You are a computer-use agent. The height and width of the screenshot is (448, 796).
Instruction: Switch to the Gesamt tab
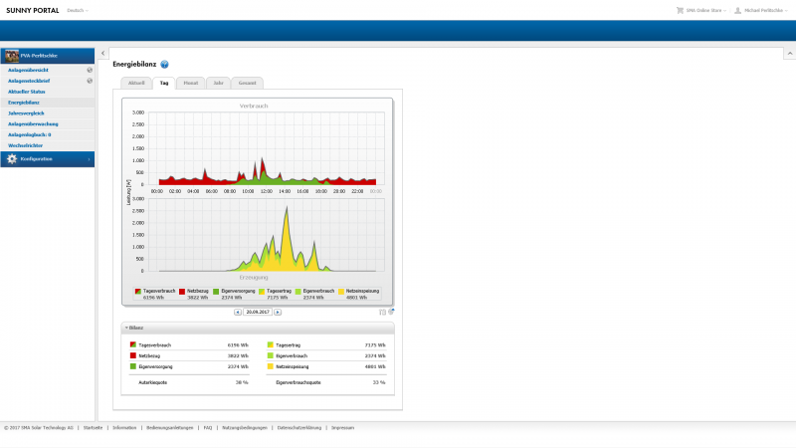click(x=247, y=83)
